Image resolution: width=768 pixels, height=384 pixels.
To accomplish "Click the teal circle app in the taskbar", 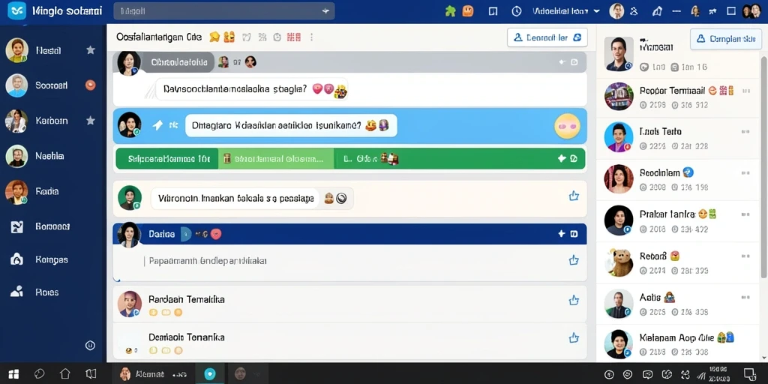I will coord(210,374).
